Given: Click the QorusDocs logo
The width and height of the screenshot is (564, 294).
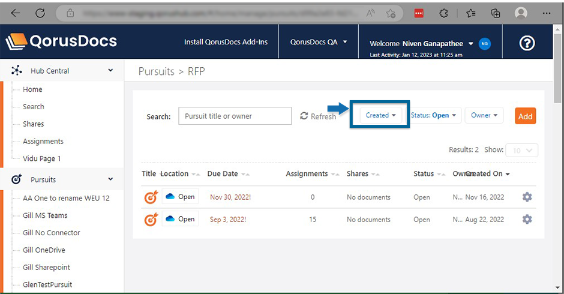Looking at the screenshot, I should [61, 41].
